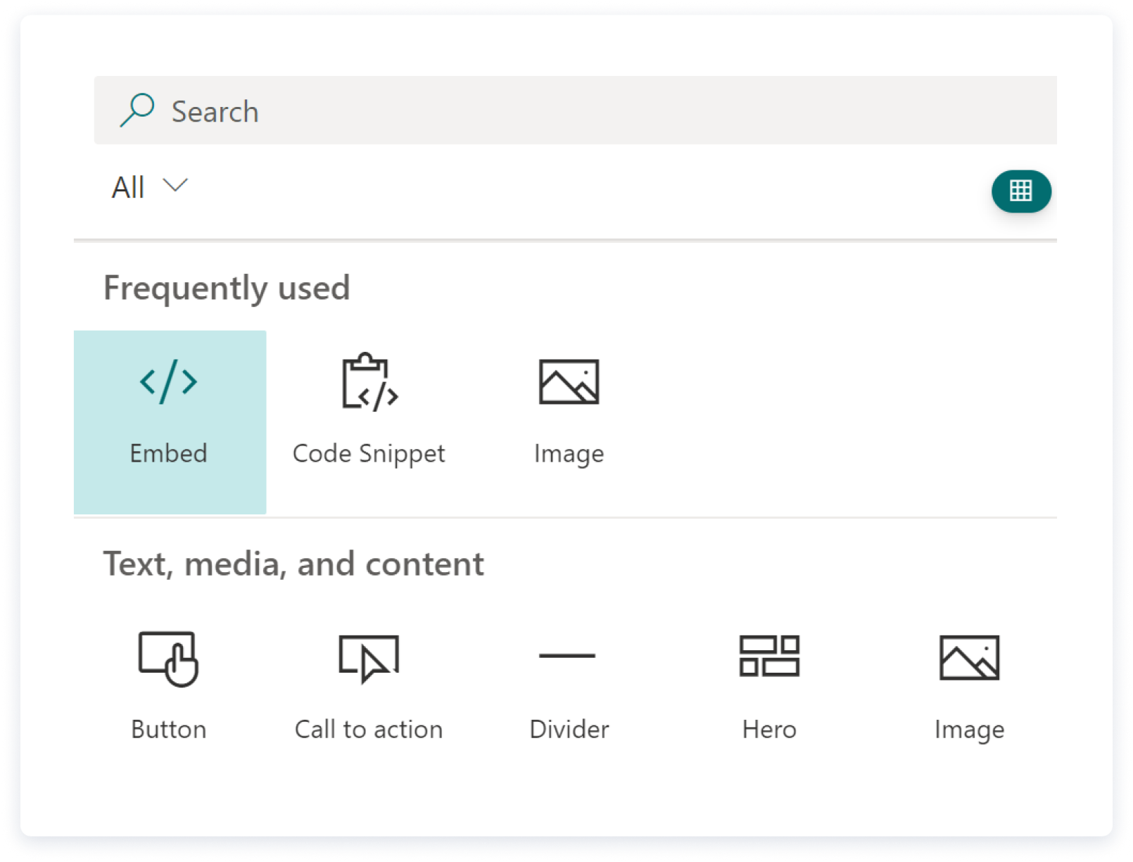Click the Text, media, and content heading
The image size is (1133, 862).
pos(293,563)
